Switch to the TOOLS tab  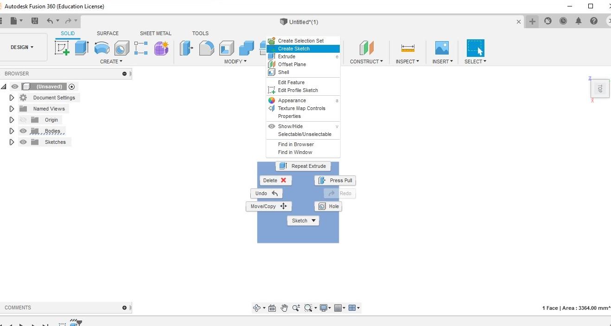(x=200, y=33)
